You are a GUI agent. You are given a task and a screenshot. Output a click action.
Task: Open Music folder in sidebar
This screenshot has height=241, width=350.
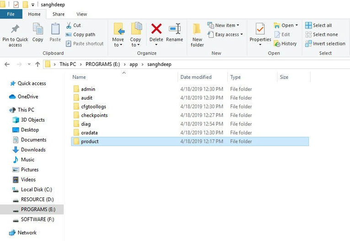pos(24,159)
